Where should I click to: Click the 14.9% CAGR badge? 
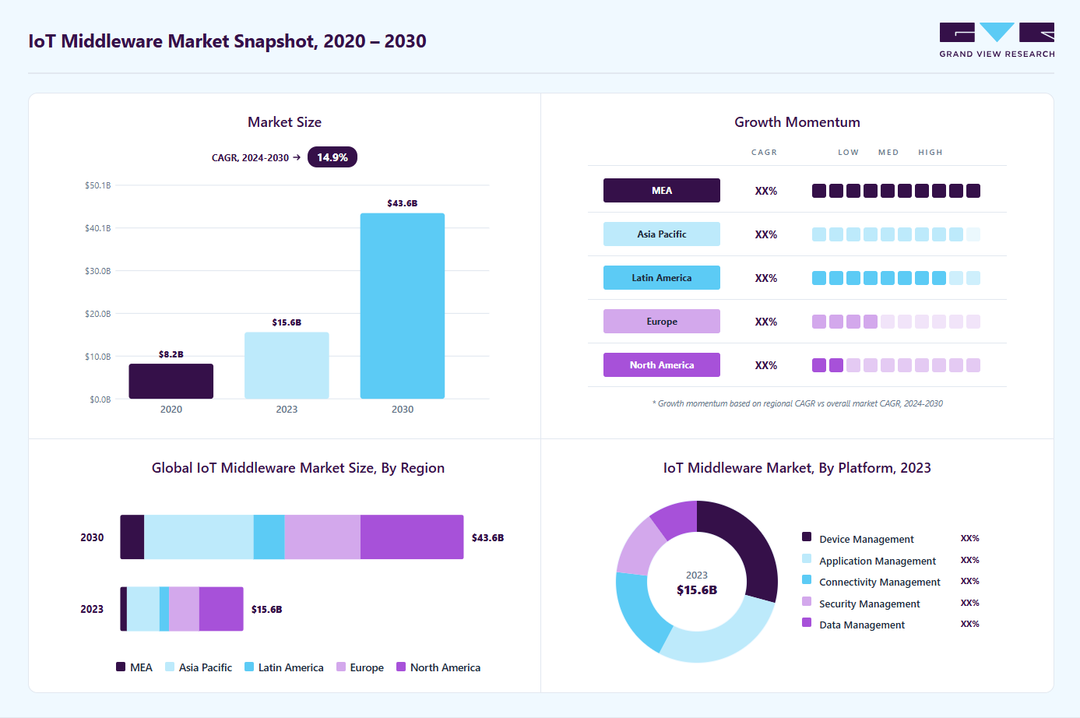pos(332,157)
